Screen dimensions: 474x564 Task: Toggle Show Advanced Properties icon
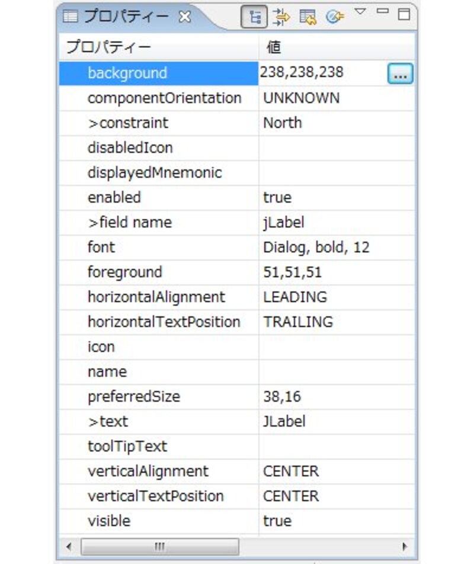click(281, 17)
